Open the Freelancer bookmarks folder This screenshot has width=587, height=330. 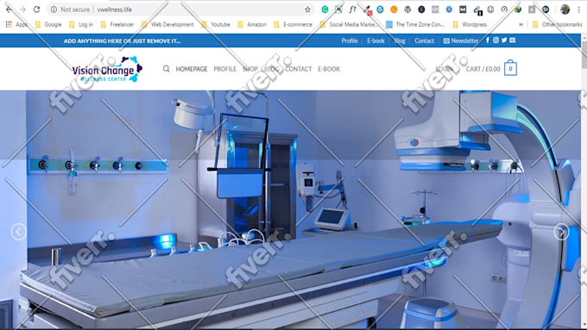[117, 24]
